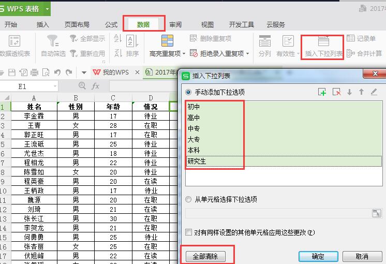Select 从单元格选择下拉选项 radio button
Image resolution: width=386 pixels, height=264 pixels.
tap(188, 199)
